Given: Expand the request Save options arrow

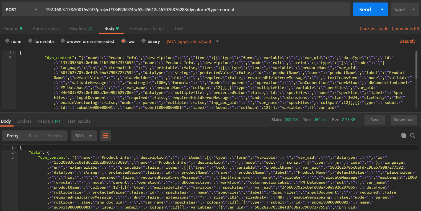Looking at the screenshot, I should tap(414, 9).
